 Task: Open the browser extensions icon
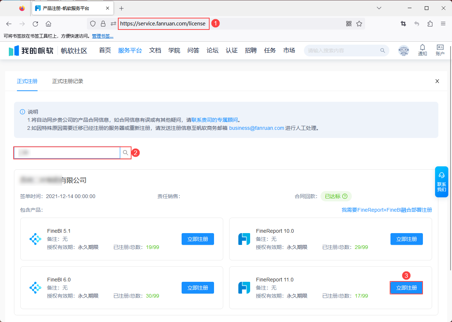pyautogui.click(x=430, y=24)
